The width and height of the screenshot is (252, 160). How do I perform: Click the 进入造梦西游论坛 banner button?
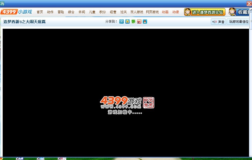click(x=204, y=12)
